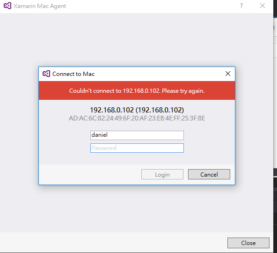Open help with the question mark button
Image resolution: width=277 pixels, height=253 pixels.
241,6
